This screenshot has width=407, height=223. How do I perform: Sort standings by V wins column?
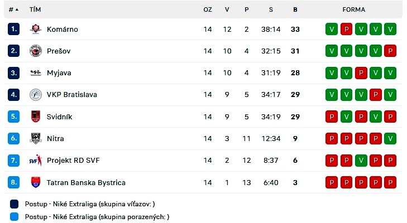point(227,9)
